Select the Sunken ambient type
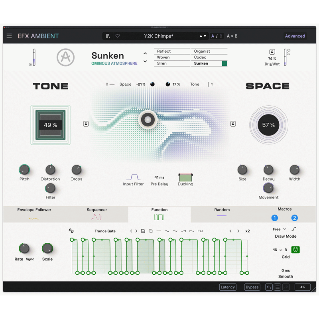Image resolution: width=319 pixels, height=319 pixels. pos(209,63)
